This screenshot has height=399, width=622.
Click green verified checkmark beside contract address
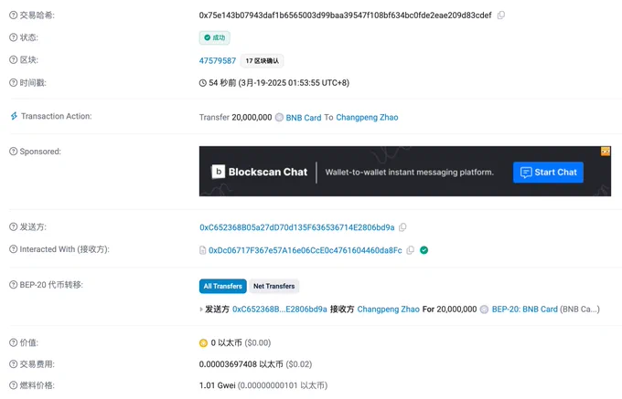424,250
